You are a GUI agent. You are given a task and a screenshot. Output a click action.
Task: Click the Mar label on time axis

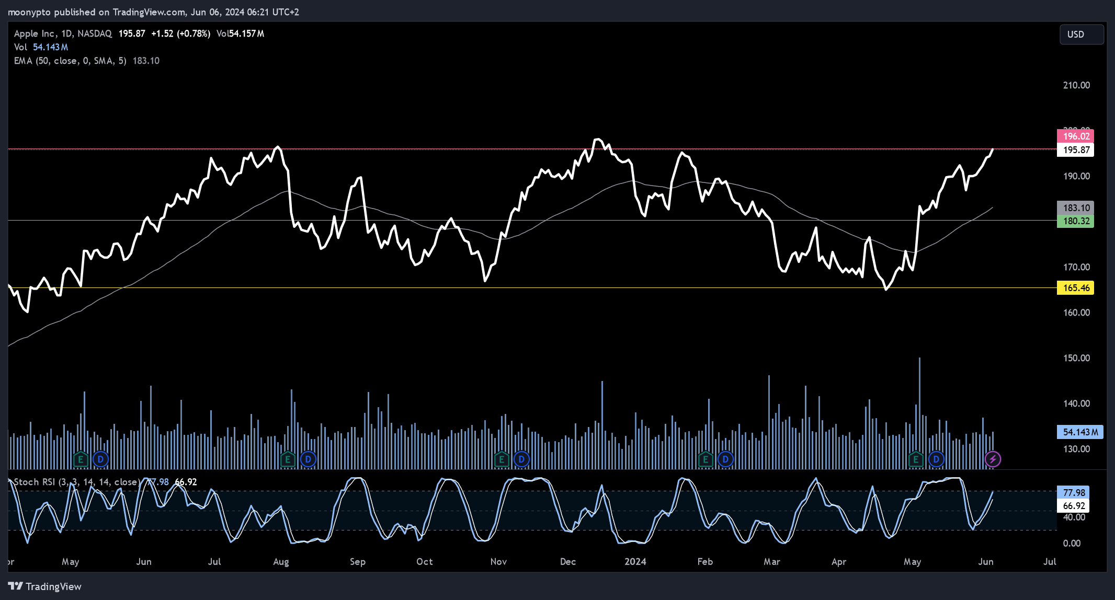point(772,562)
